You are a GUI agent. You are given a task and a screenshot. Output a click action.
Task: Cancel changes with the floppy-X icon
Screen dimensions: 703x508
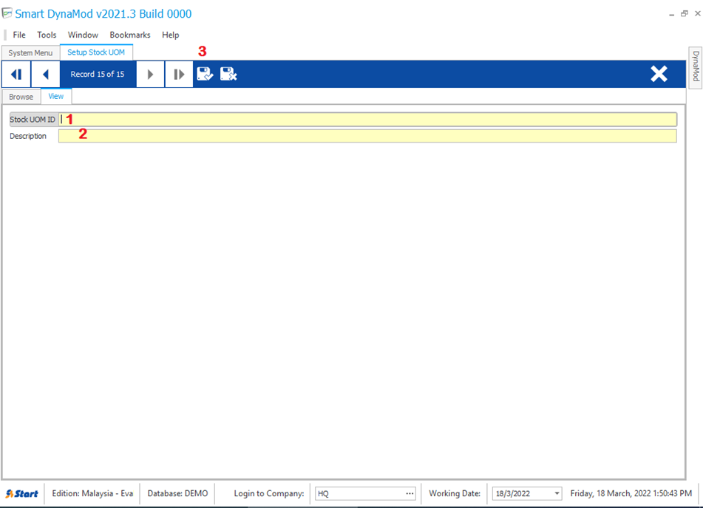[228, 74]
